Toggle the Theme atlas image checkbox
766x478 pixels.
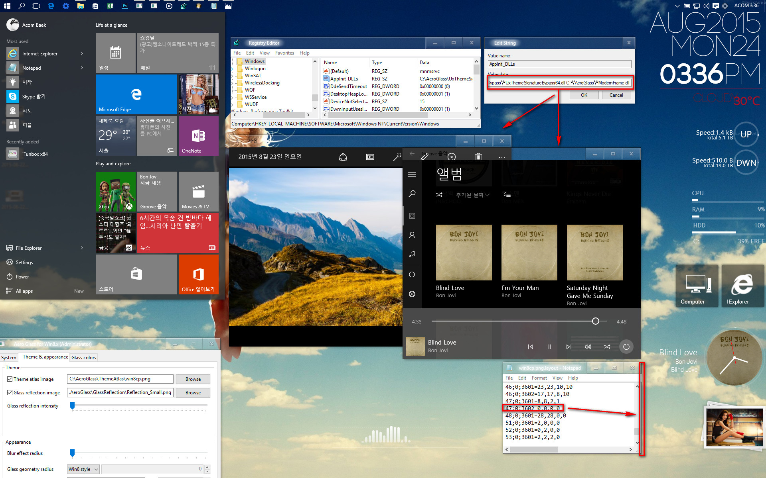pyautogui.click(x=10, y=378)
